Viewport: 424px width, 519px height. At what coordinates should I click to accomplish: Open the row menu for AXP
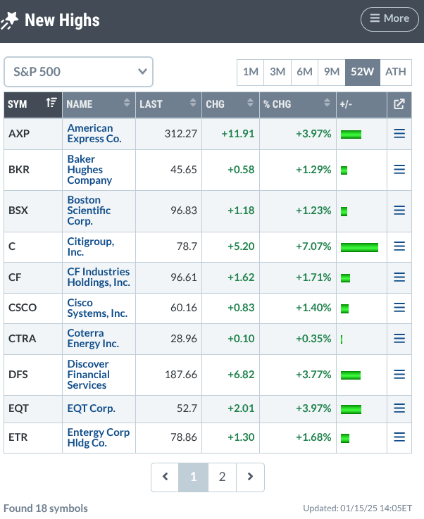(399, 134)
